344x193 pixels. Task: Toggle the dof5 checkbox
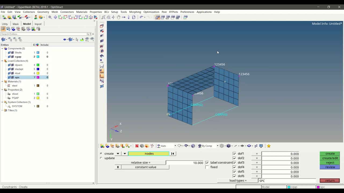(234, 172)
